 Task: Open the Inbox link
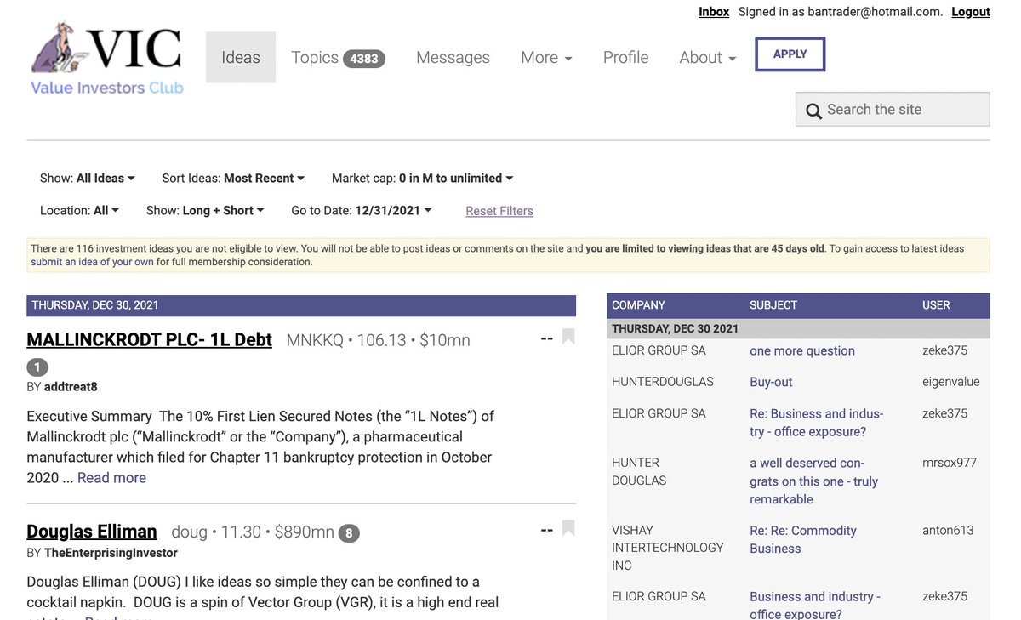click(714, 12)
